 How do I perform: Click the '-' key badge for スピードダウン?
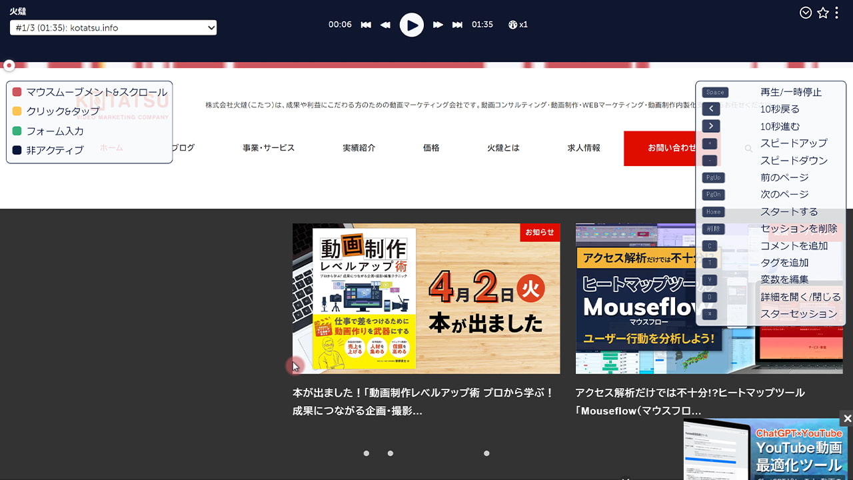(710, 161)
